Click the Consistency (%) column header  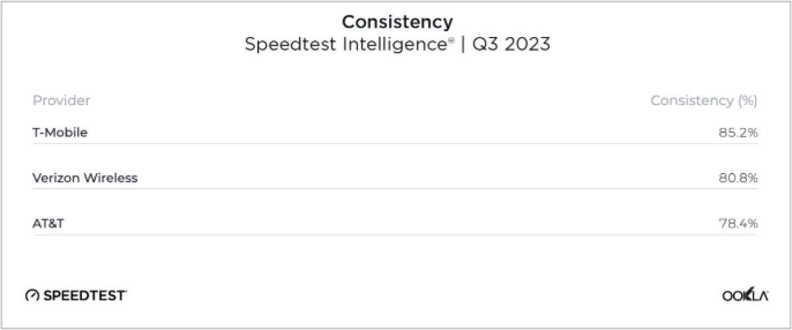pyautogui.click(x=703, y=100)
